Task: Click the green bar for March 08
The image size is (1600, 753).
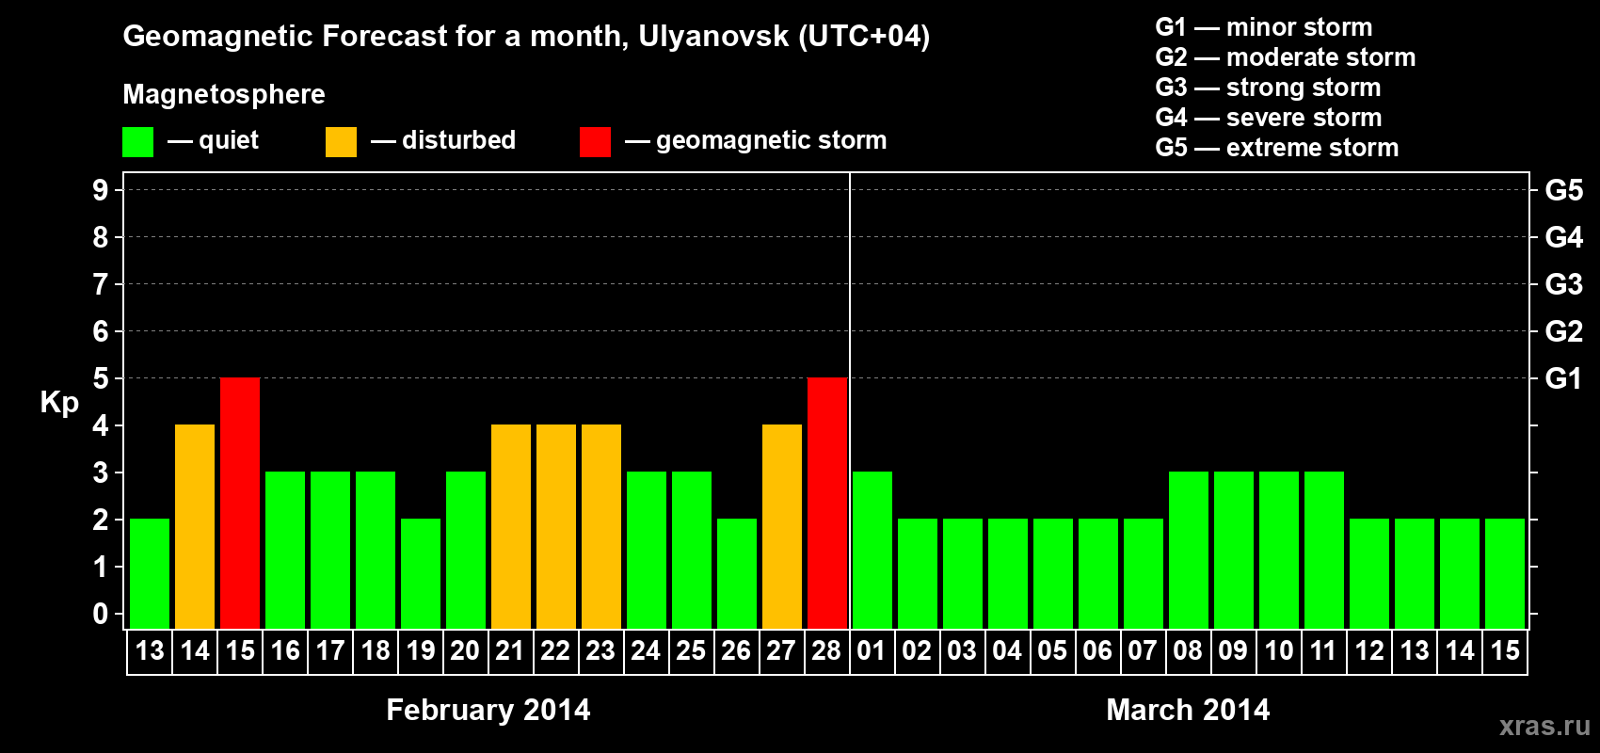Action: point(1189,551)
